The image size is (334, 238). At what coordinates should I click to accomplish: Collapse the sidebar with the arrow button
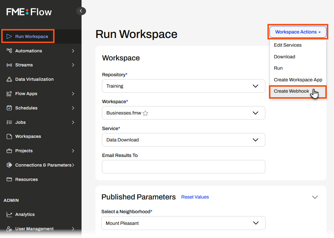click(x=81, y=11)
